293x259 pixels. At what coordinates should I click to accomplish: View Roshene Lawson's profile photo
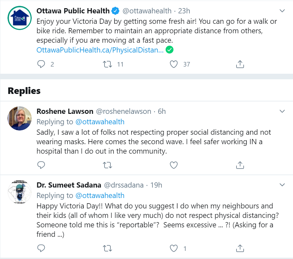pos(20,118)
